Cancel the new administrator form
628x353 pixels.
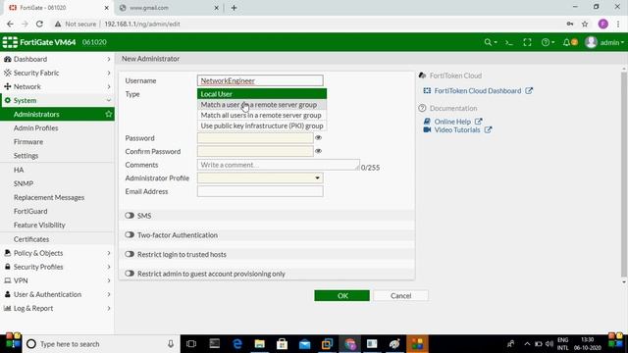[x=401, y=296]
